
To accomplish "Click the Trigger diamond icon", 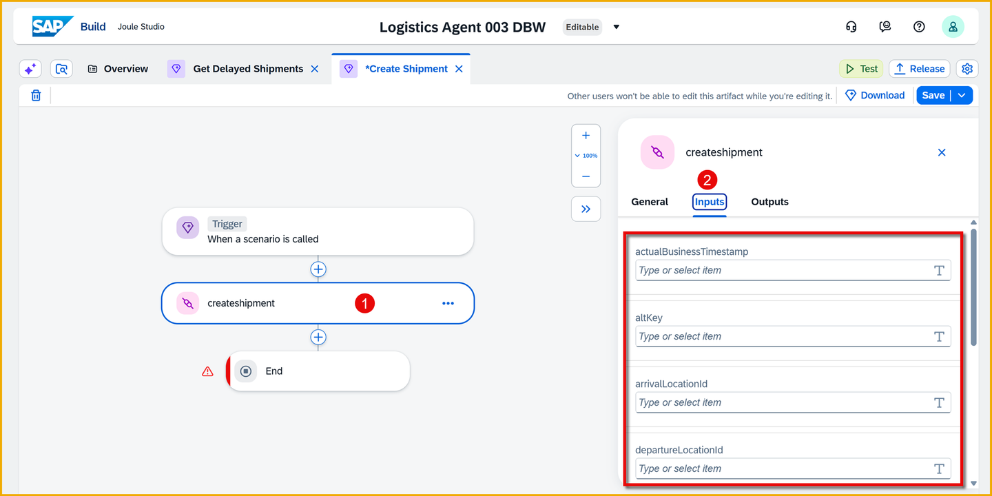I will [188, 228].
